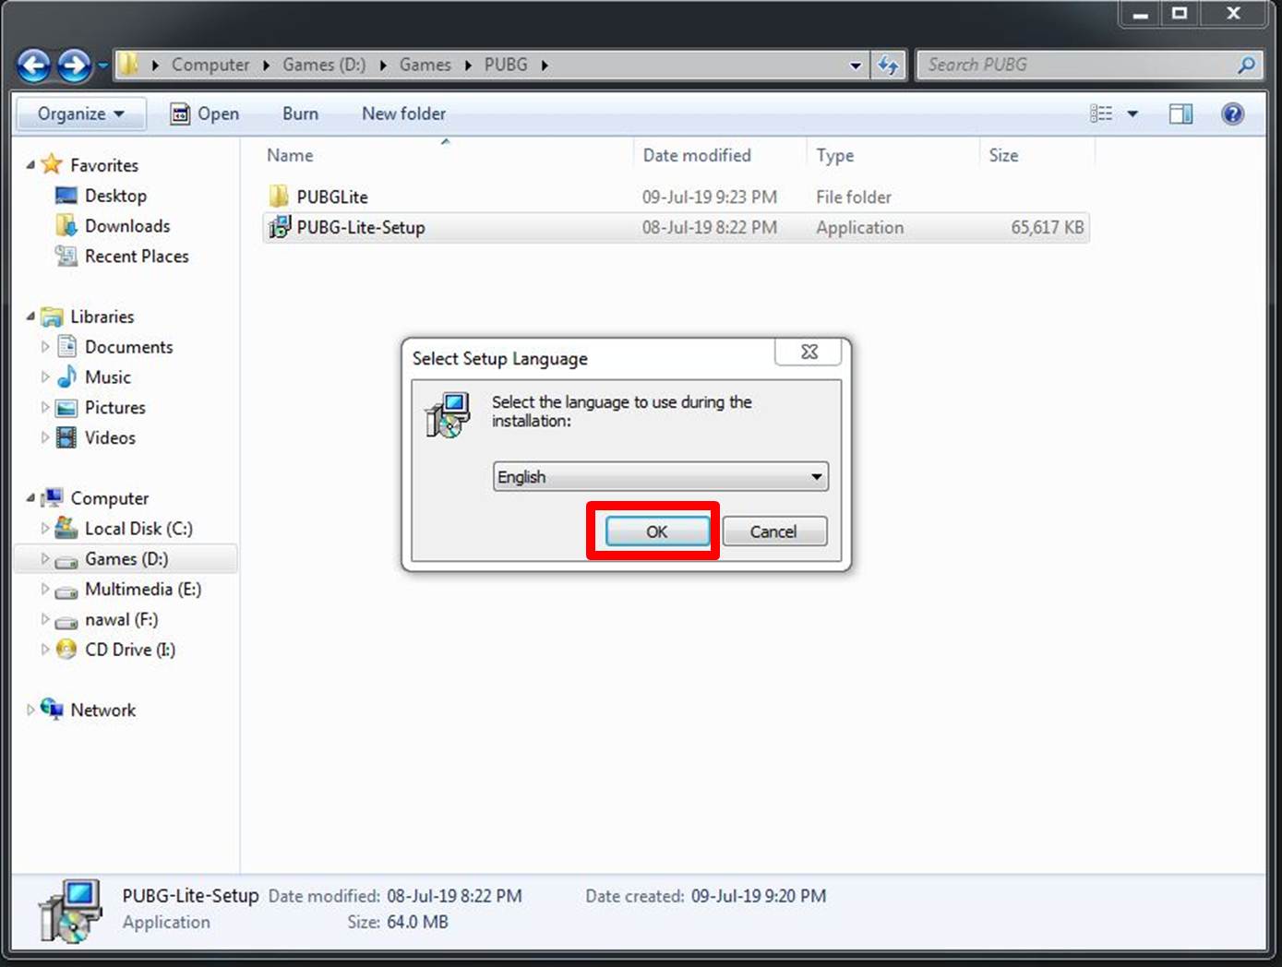This screenshot has width=1282, height=967.
Task: Click Games (D:) breadcrumb in address bar
Action: click(x=324, y=65)
